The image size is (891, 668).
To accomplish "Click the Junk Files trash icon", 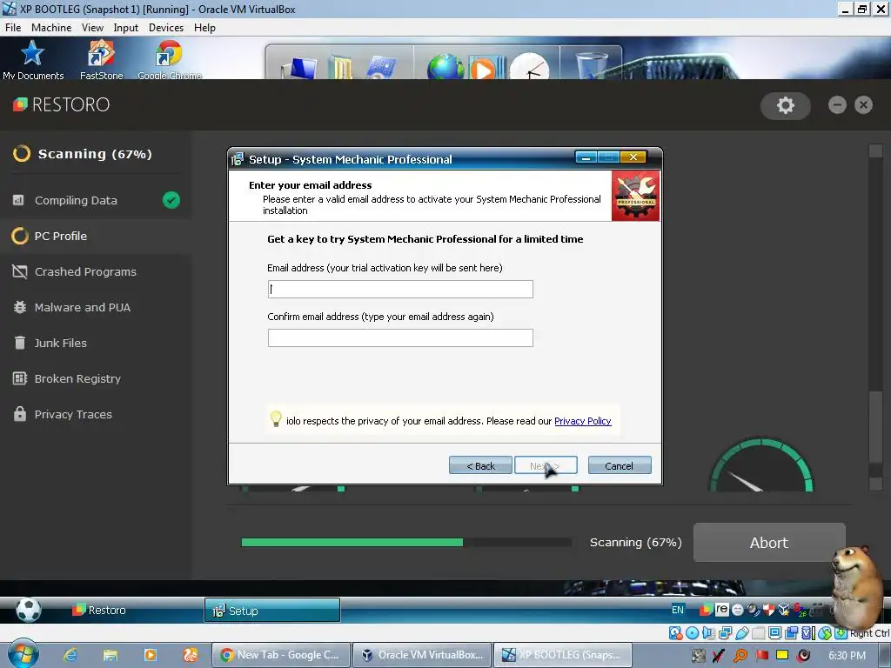I will 20,343.
